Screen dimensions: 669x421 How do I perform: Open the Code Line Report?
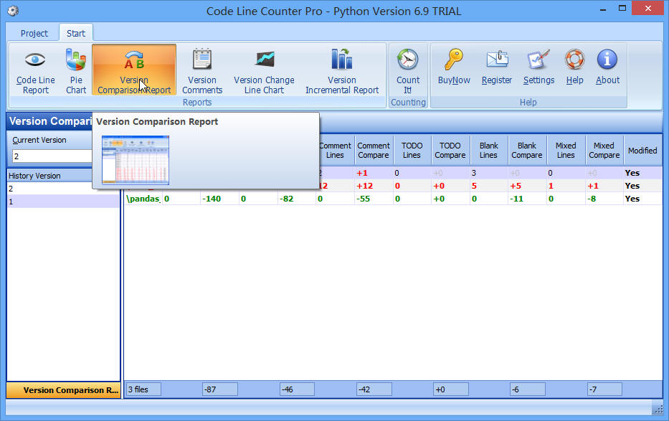tap(35, 71)
